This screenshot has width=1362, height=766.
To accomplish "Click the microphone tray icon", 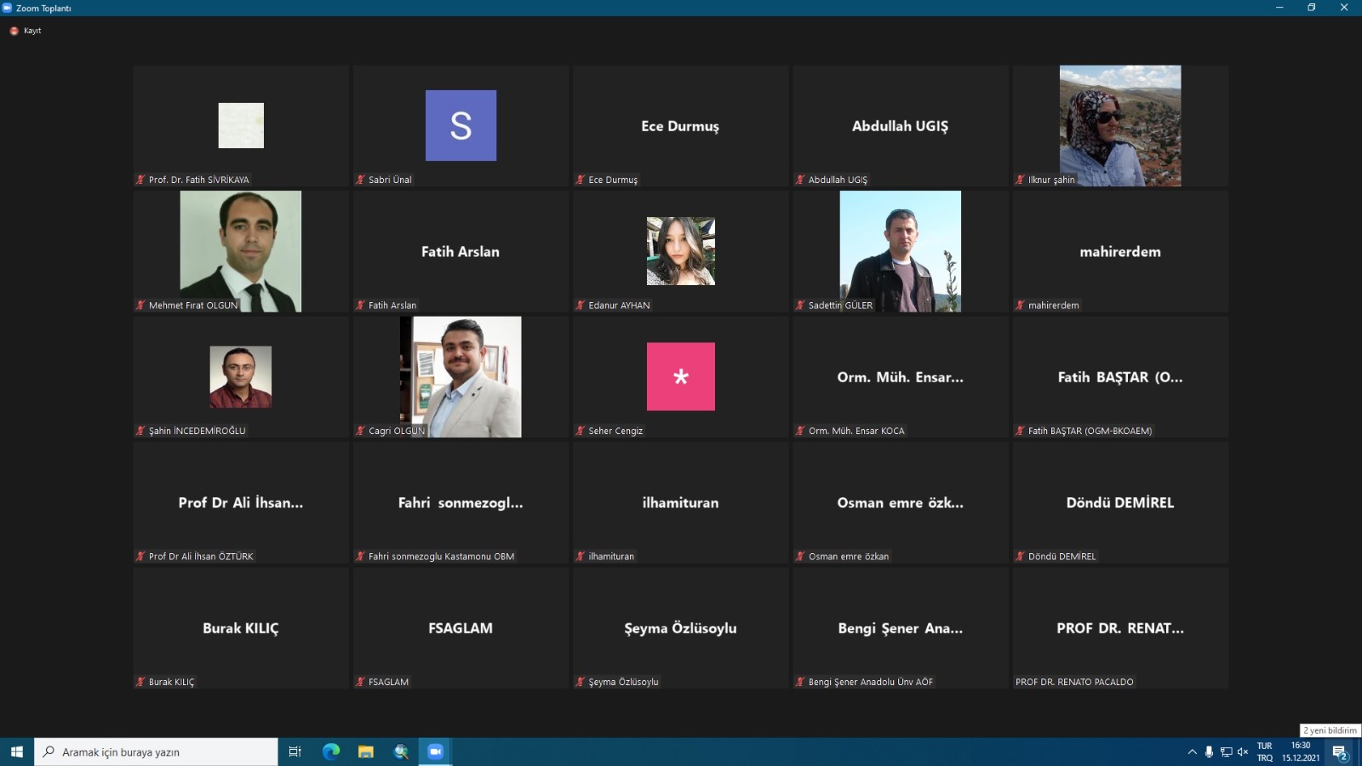I will 1209,752.
